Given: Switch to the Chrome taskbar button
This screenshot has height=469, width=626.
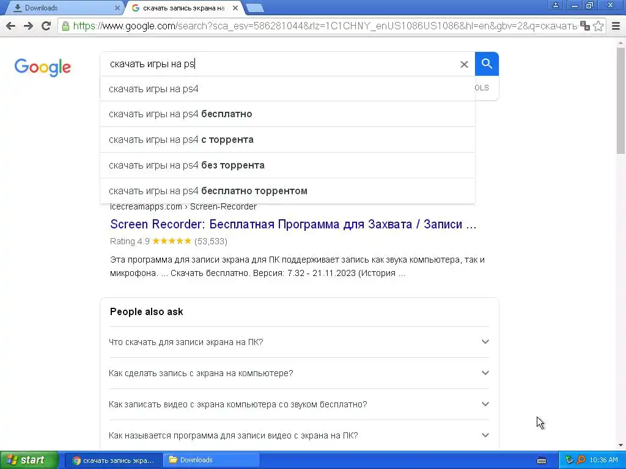Looking at the screenshot, I should coord(113,460).
